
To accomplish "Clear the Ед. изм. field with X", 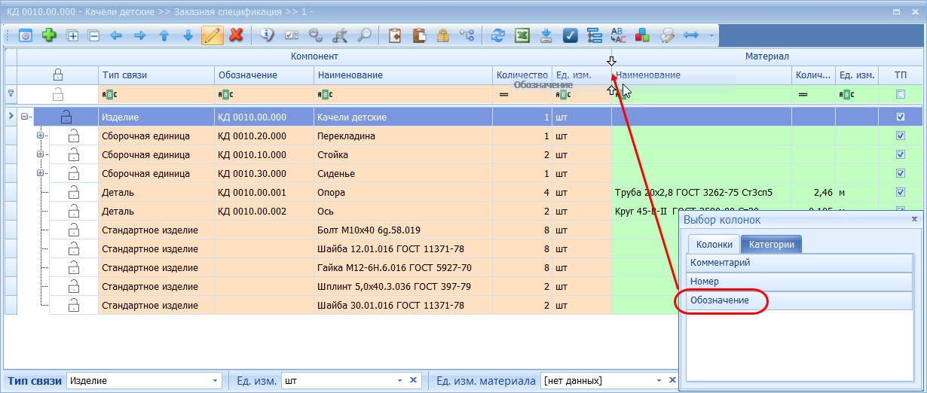I will coord(413,381).
